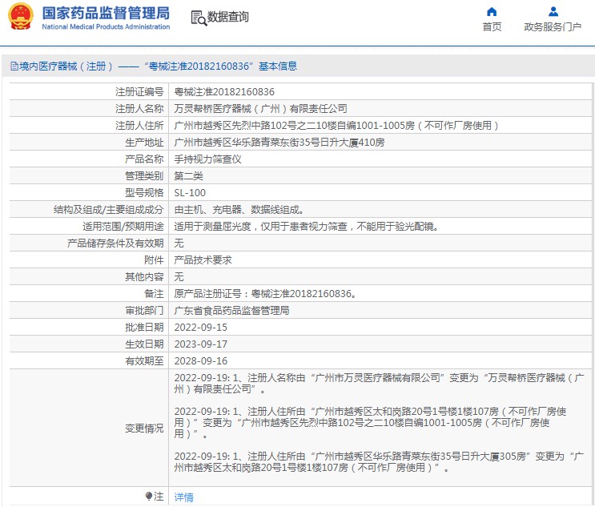
Task: Click the product name 手持视力筛查仪
Action: 208,159
